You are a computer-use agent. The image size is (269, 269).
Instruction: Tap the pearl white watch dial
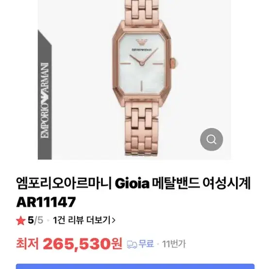(142, 64)
